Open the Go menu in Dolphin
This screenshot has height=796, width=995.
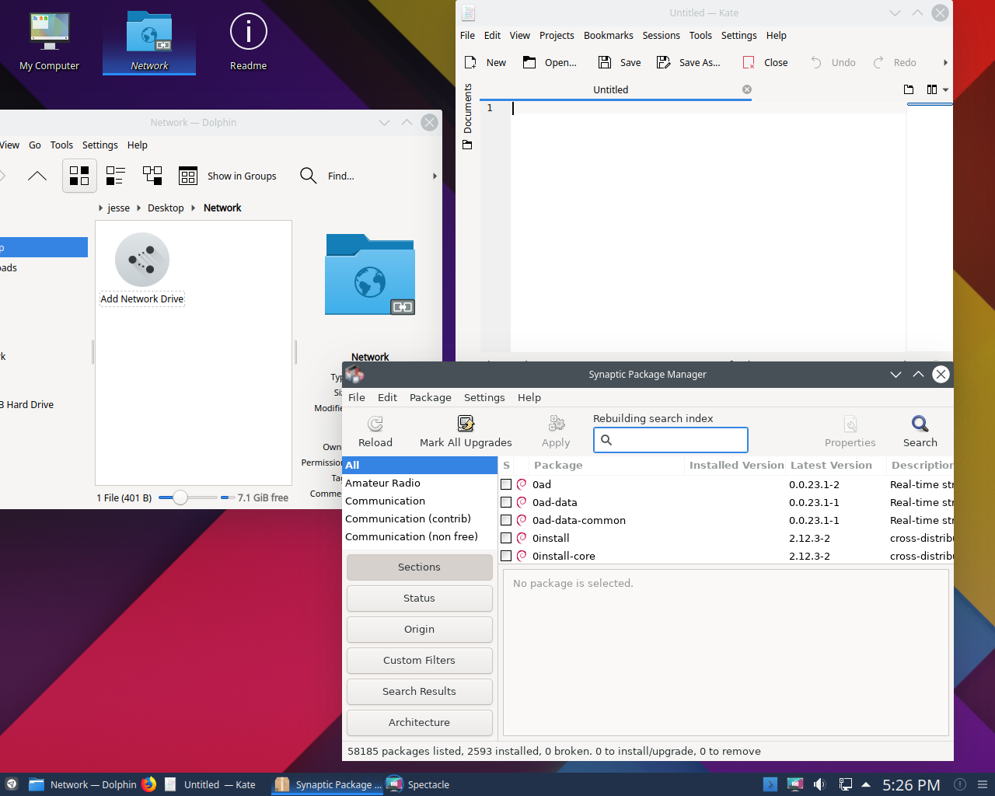(x=35, y=145)
